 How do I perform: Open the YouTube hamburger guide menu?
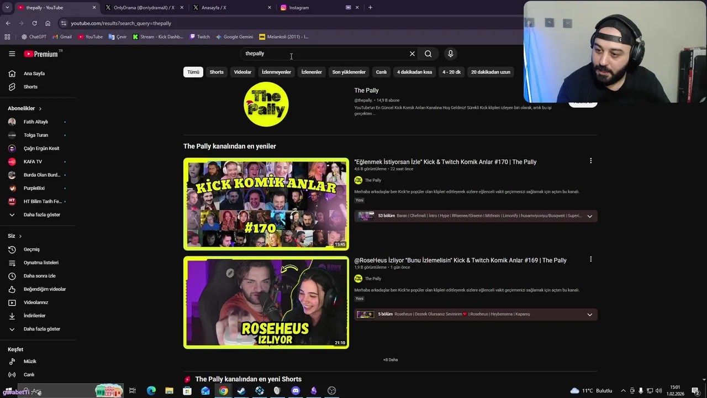12,54
